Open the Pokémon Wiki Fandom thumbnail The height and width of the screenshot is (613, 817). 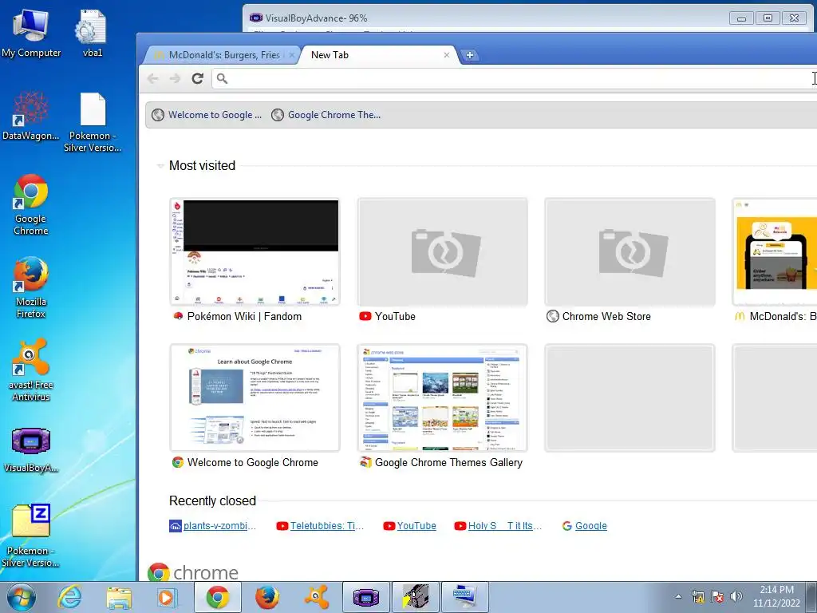click(255, 251)
